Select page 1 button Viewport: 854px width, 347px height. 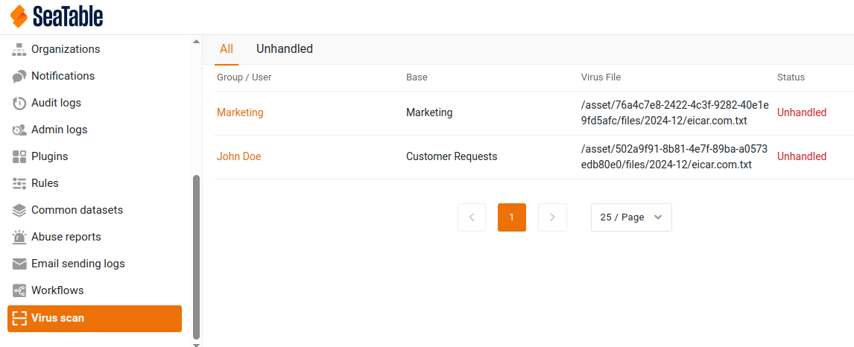[512, 217]
